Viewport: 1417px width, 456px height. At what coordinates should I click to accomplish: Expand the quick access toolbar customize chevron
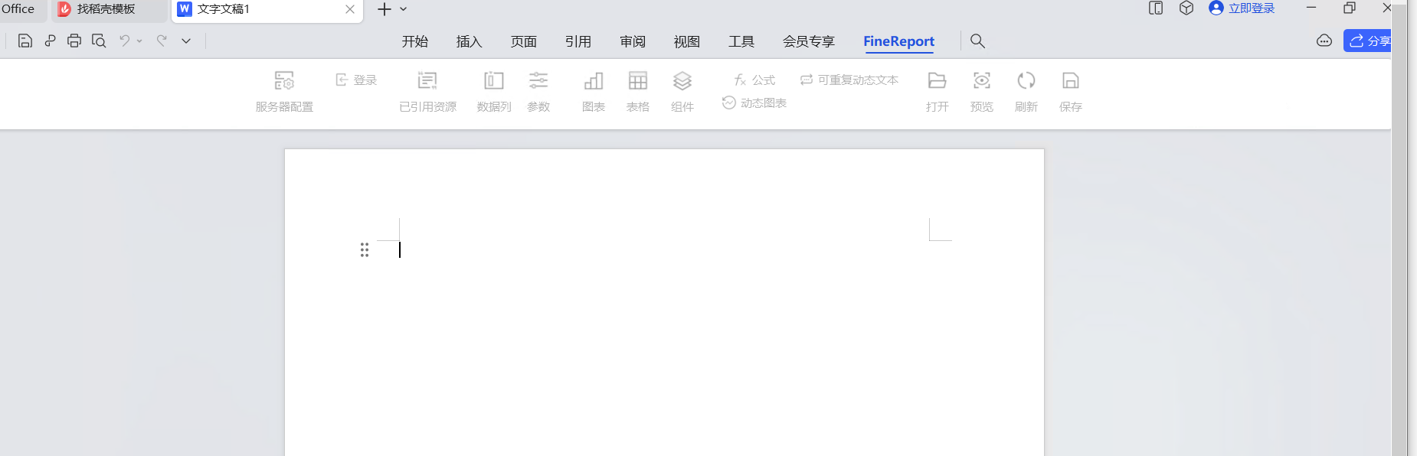click(186, 41)
